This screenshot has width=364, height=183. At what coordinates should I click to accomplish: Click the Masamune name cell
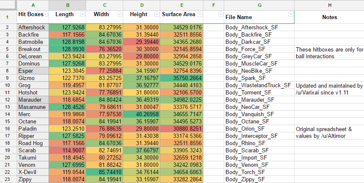[33, 107]
